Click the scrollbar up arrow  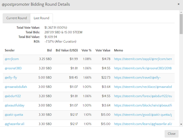[181, 12]
